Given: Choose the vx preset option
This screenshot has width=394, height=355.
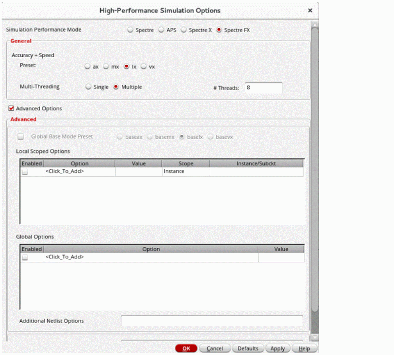Looking at the screenshot, I should click(144, 67).
